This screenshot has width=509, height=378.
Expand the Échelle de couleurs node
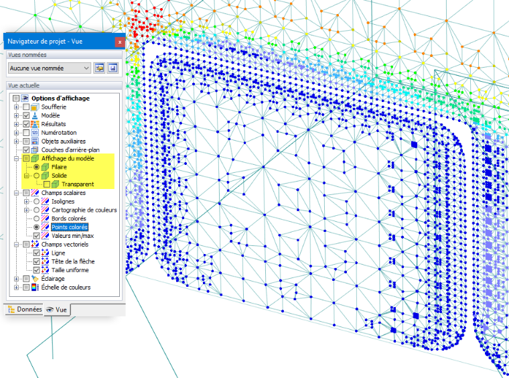[x=16, y=288]
